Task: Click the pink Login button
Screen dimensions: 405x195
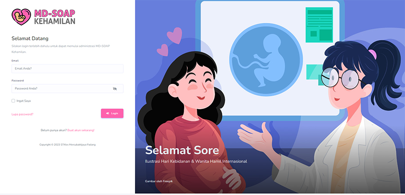Action: (x=112, y=113)
